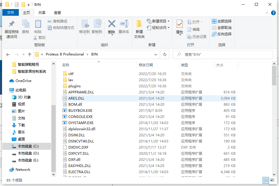The image size is (279, 186).
Task: Refresh the folder with the refresh icon
Action: pos(165,54)
